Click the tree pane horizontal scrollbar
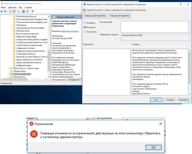 15,79
